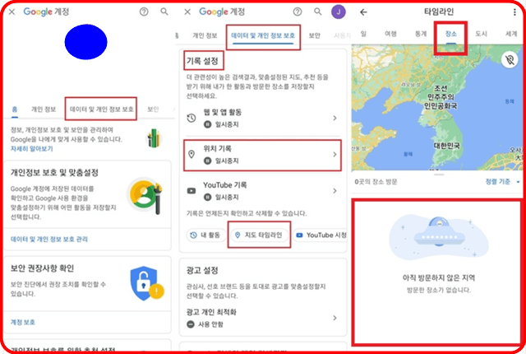Click the timeline map of Korea
526x354 pixels.
click(x=437, y=108)
